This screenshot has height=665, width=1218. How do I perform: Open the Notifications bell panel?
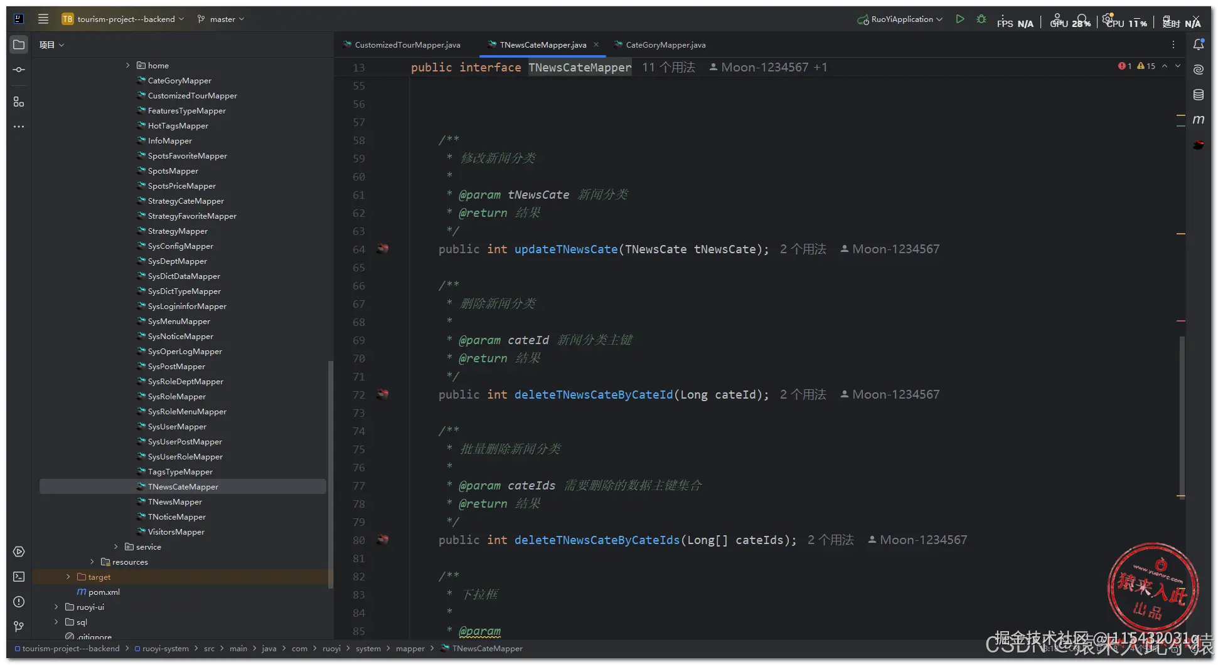tap(1199, 45)
